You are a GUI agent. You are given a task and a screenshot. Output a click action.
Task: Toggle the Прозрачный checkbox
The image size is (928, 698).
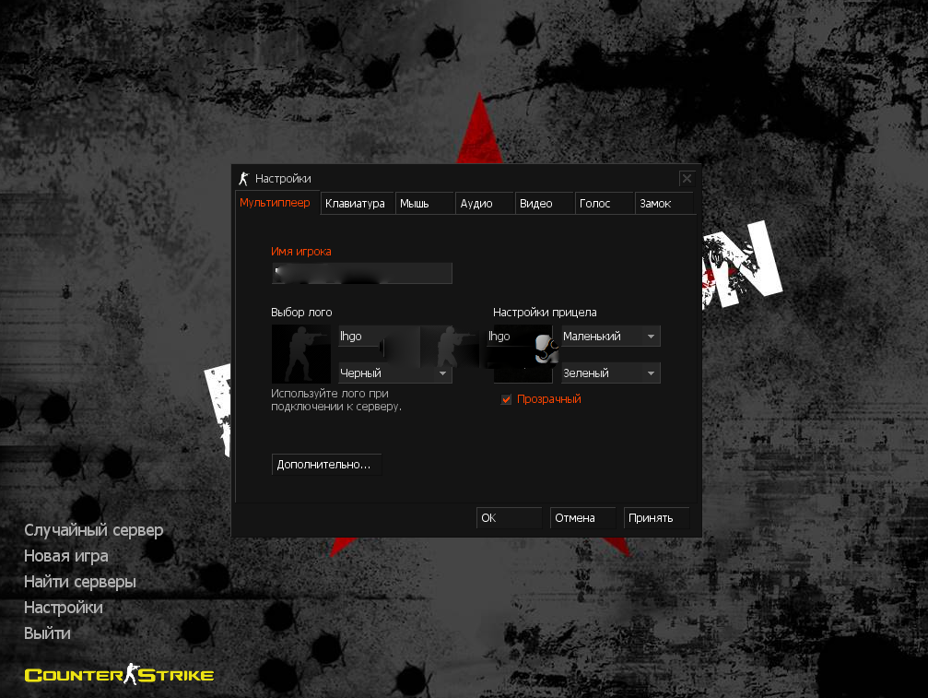(x=506, y=399)
